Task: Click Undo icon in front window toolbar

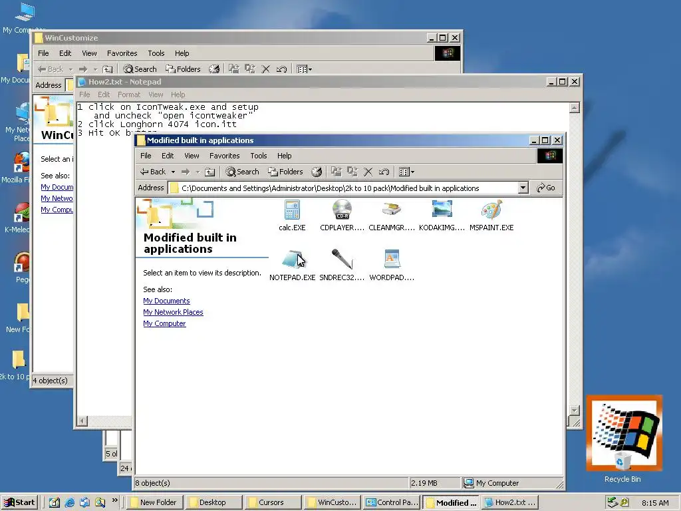Action: point(384,172)
